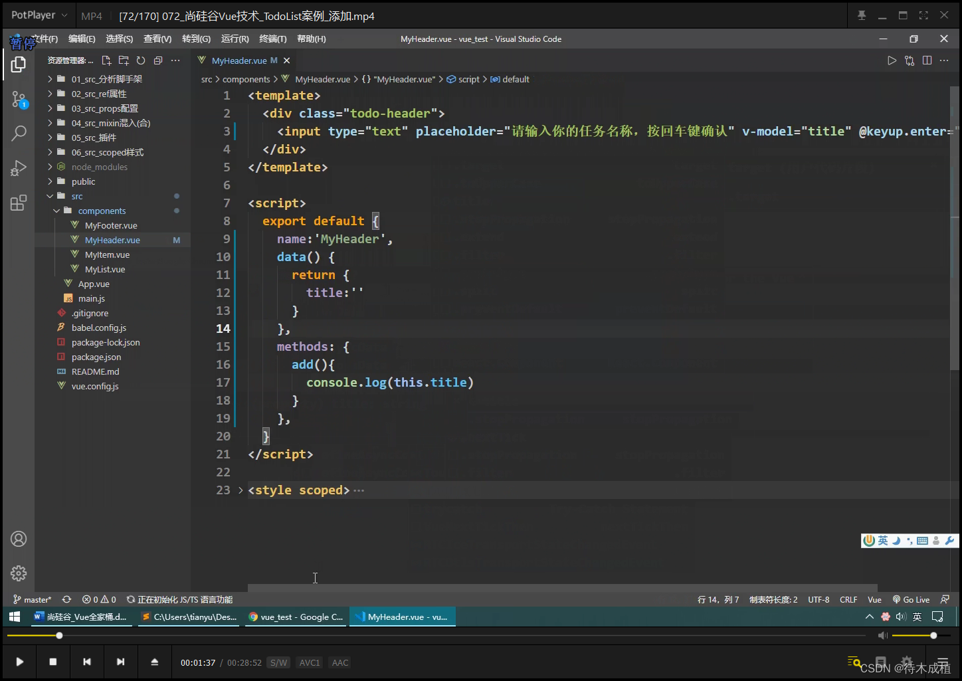The width and height of the screenshot is (962, 681).
Task: Click the sync changes status bar icon
Action: [66, 599]
